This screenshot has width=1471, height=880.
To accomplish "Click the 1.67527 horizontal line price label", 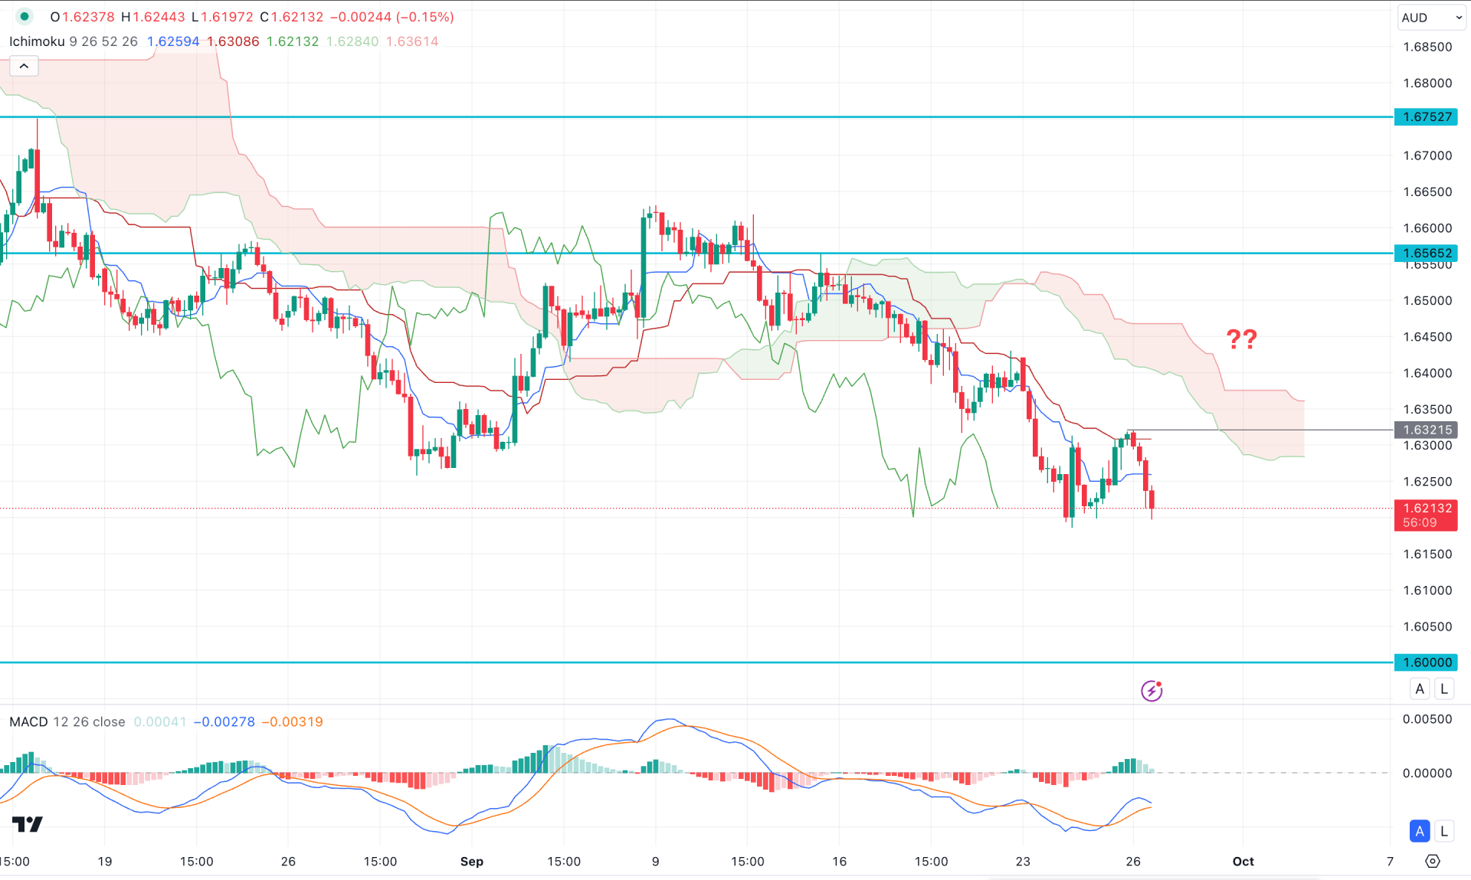I will click(1426, 116).
